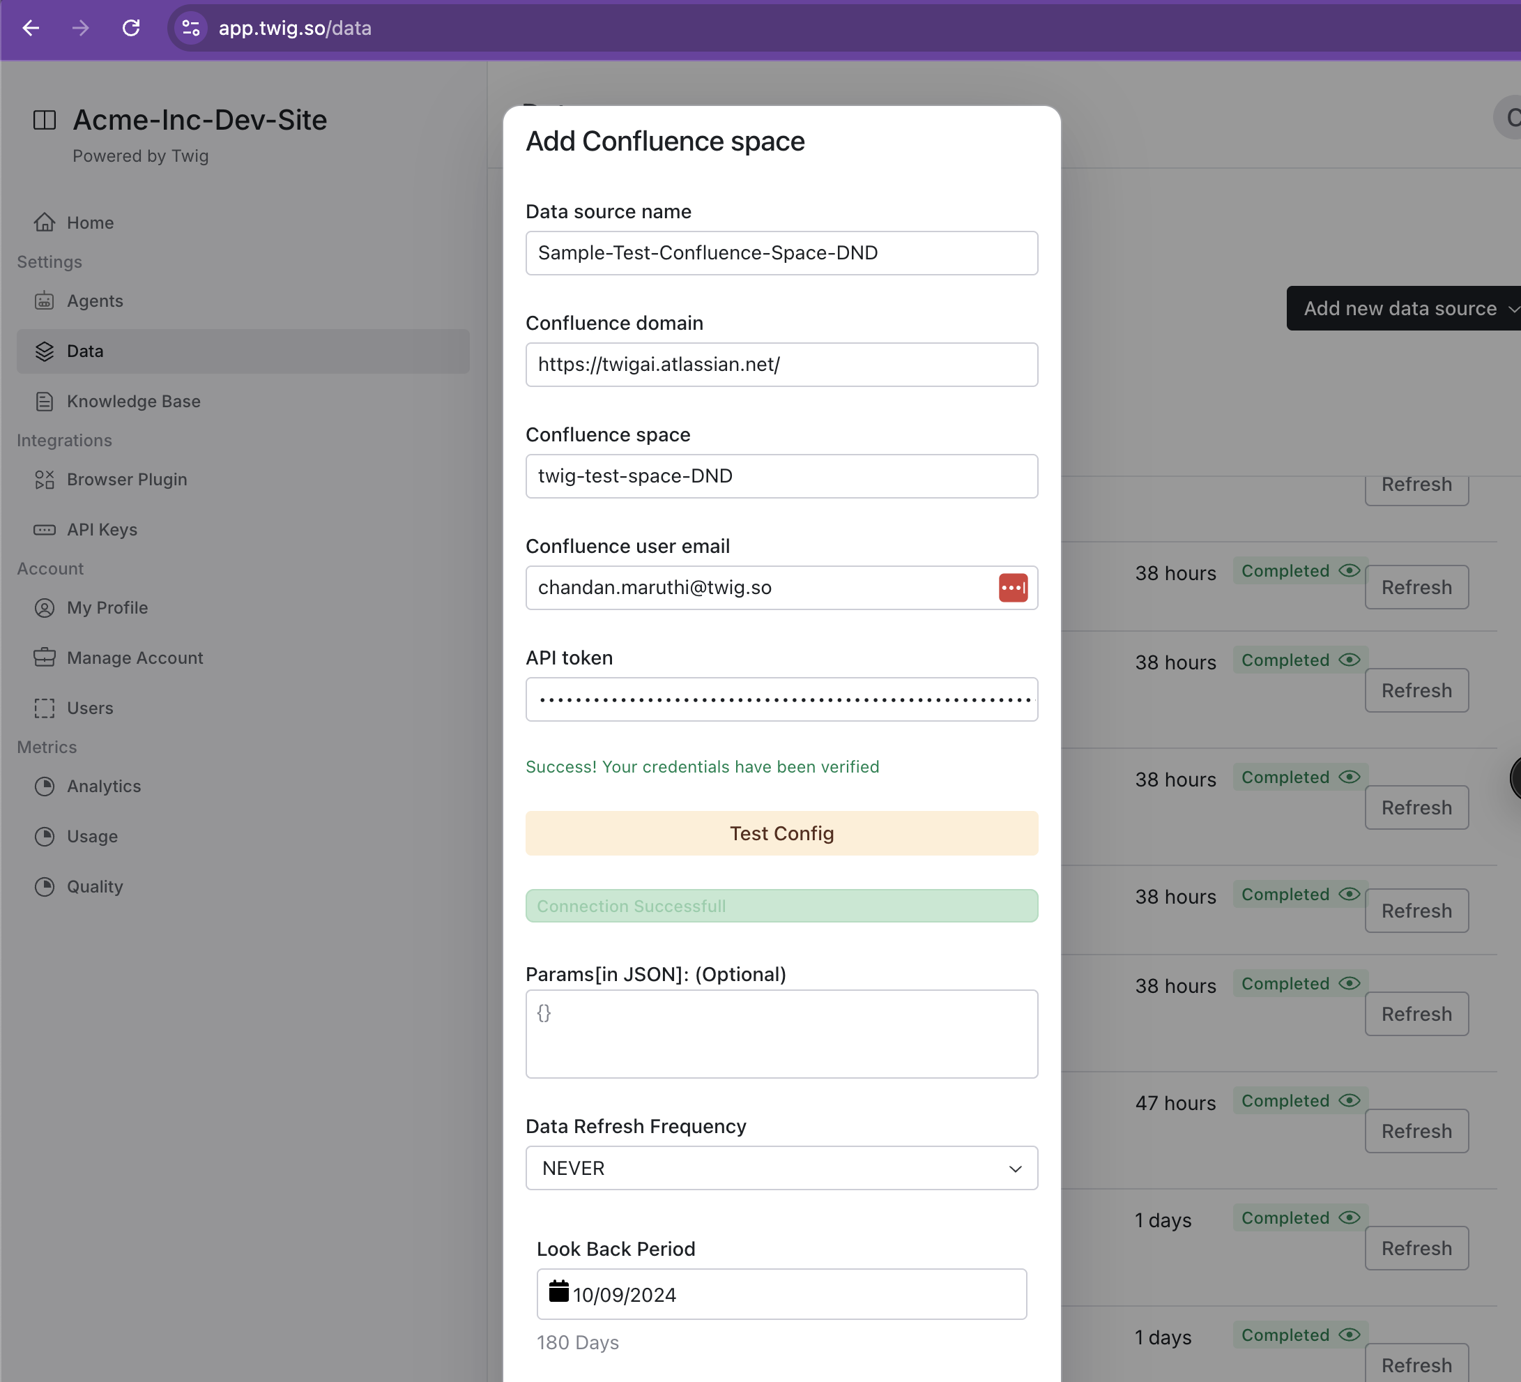
Task: Open the Analytics metrics page
Action: coord(103,786)
